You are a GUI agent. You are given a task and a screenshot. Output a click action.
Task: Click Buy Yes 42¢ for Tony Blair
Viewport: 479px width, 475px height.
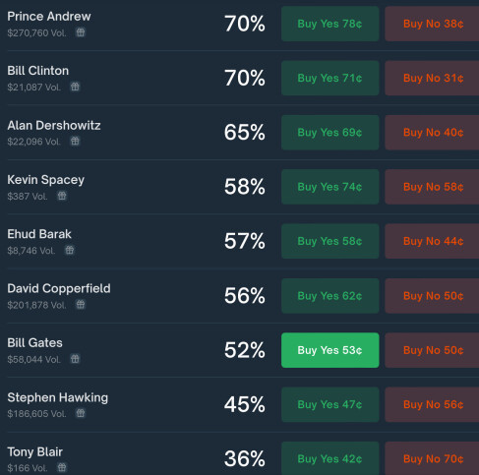click(x=330, y=458)
